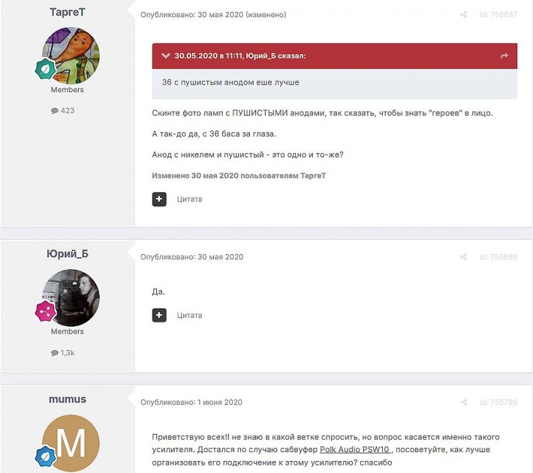Click Юрий_Б's avatar photo
533x473 pixels.
coord(71,298)
